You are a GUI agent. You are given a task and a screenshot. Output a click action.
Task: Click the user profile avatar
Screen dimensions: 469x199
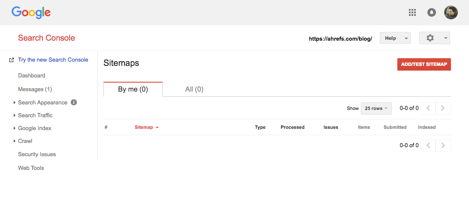(451, 12)
